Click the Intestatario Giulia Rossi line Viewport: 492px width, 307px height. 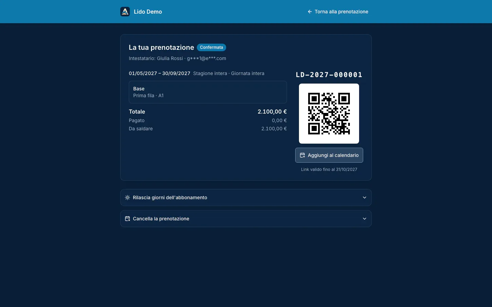(177, 58)
